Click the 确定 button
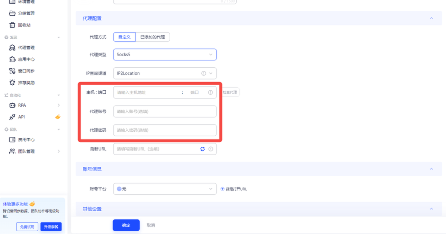The width and height of the screenshot is (446, 234). (126, 225)
